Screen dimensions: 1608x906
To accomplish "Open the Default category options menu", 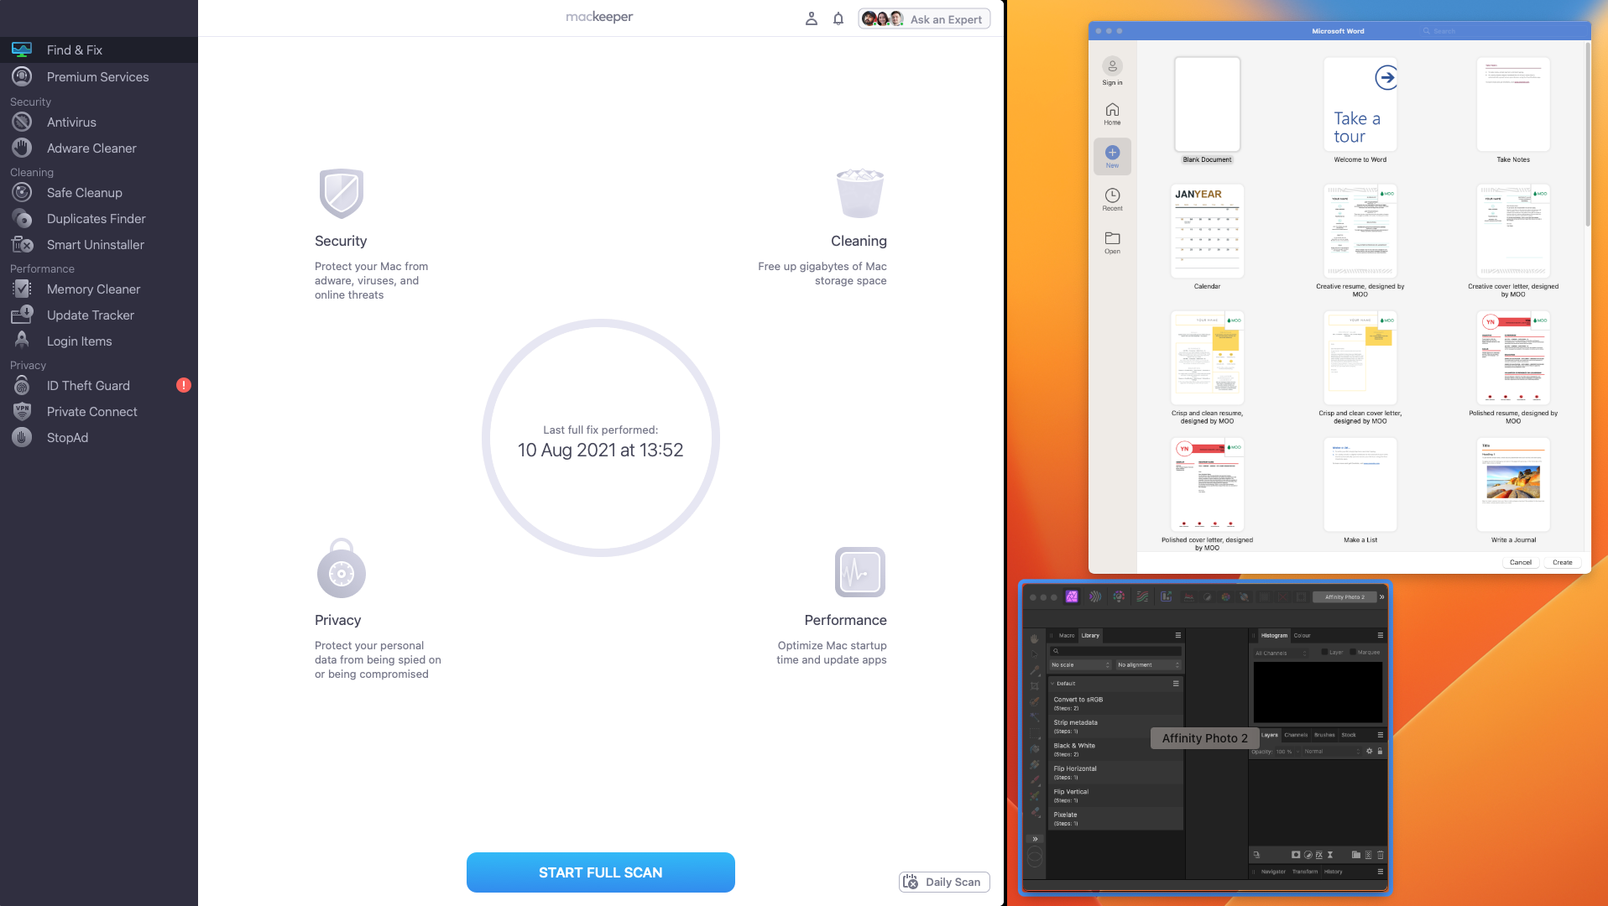I will pyautogui.click(x=1176, y=684).
